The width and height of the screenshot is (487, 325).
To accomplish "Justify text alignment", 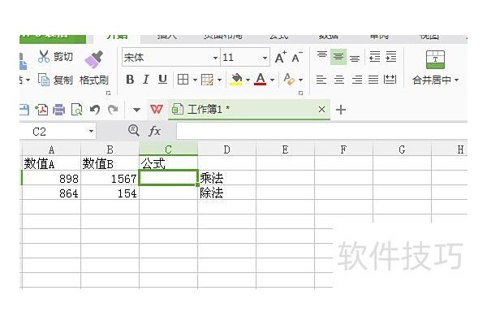I will pyautogui.click(x=373, y=80).
